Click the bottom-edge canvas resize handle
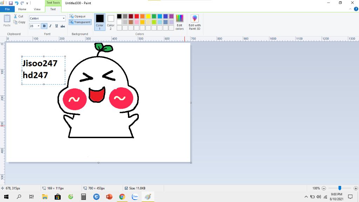 99,163
